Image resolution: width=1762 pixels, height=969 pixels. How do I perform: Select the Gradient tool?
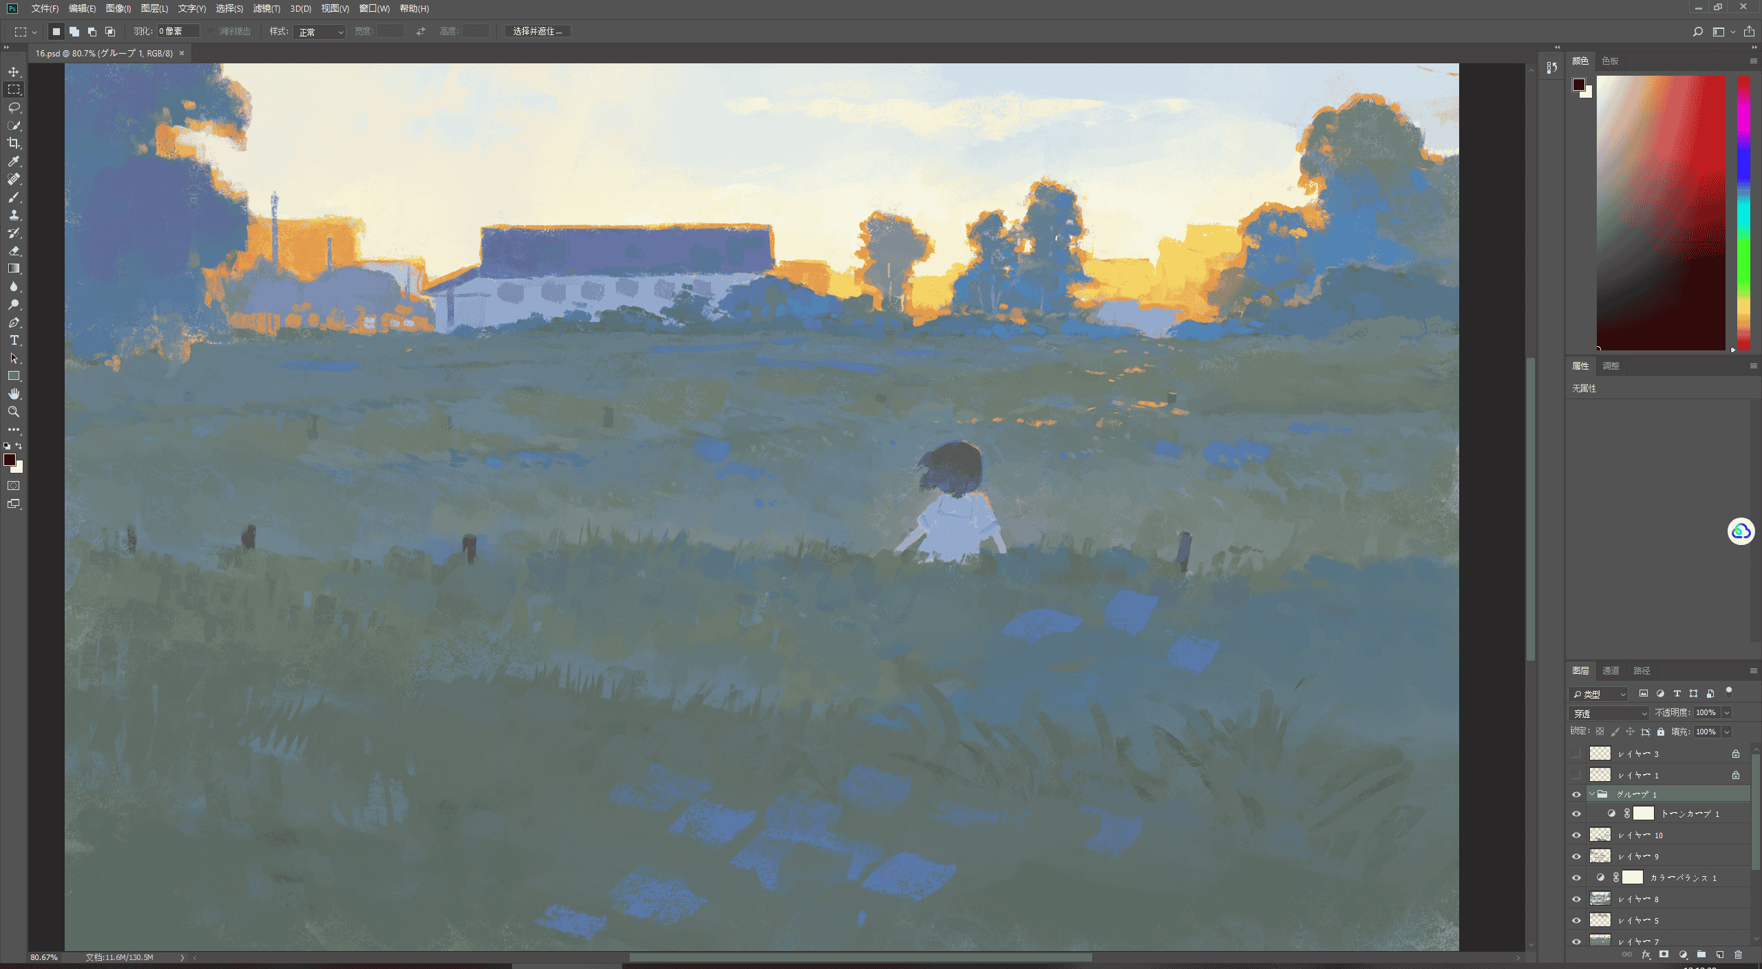point(14,268)
